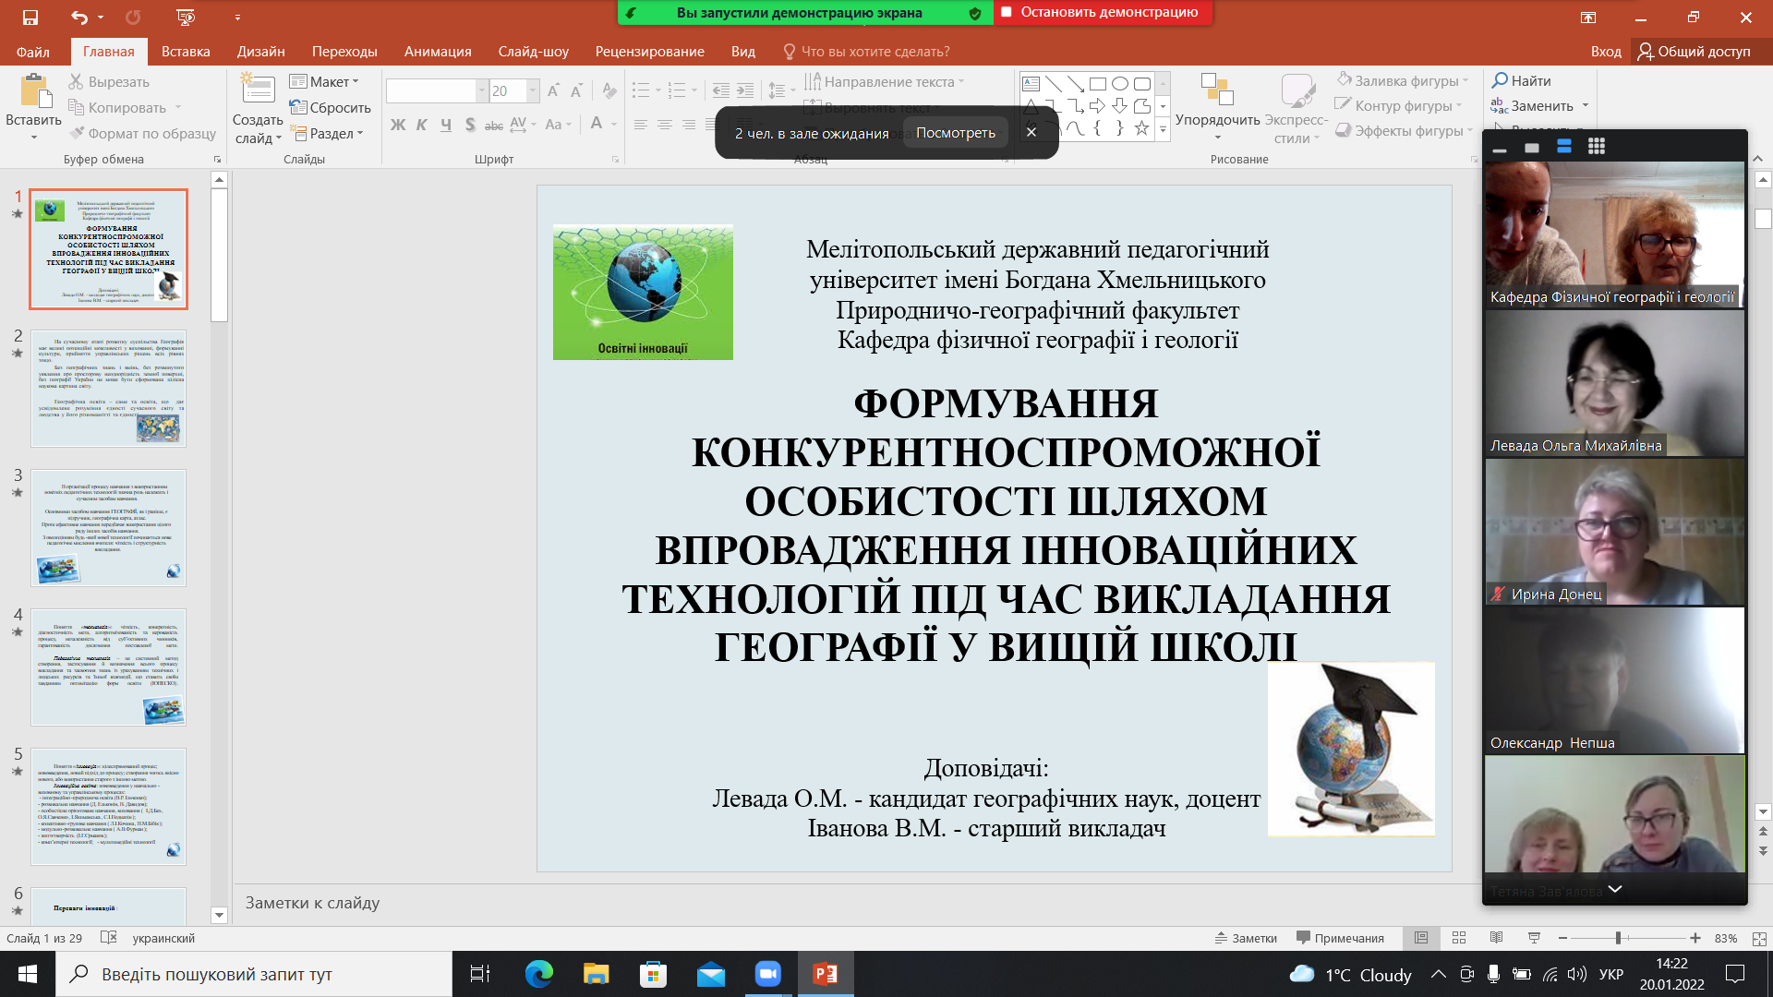Image resolution: width=1773 pixels, height=997 pixels.
Task: Fit slide to current window icon
Action: [1758, 938]
